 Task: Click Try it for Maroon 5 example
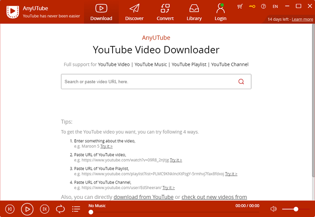(107, 146)
